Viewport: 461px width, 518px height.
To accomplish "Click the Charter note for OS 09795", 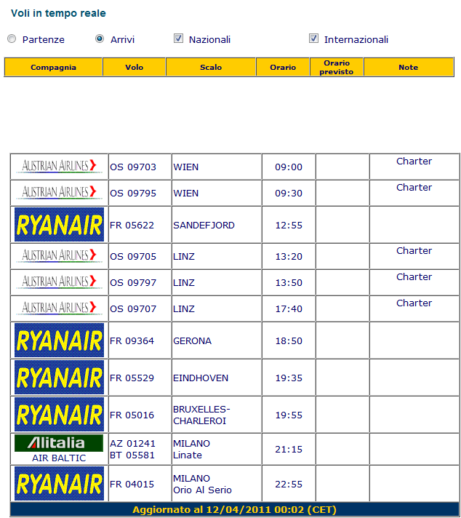I will point(414,187).
